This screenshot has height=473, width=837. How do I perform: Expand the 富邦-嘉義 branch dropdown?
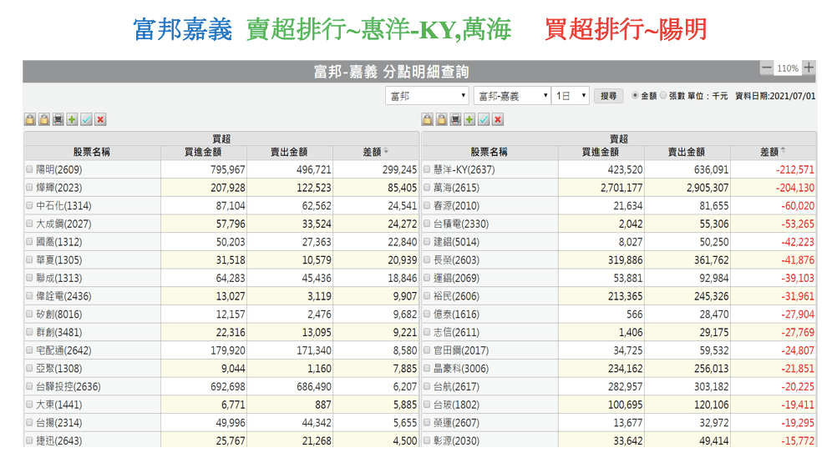[x=511, y=96]
